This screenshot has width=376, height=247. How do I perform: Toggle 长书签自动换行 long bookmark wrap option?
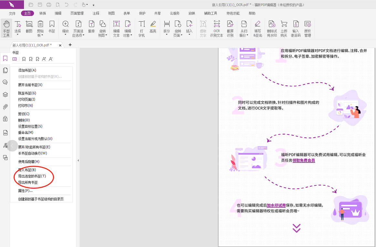click(32, 153)
